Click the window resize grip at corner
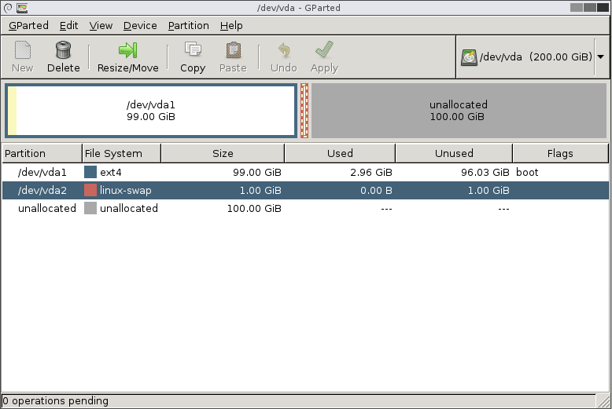The height and width of the screenshot is (409, 612). pyautogui.click(x=603, y=401)
